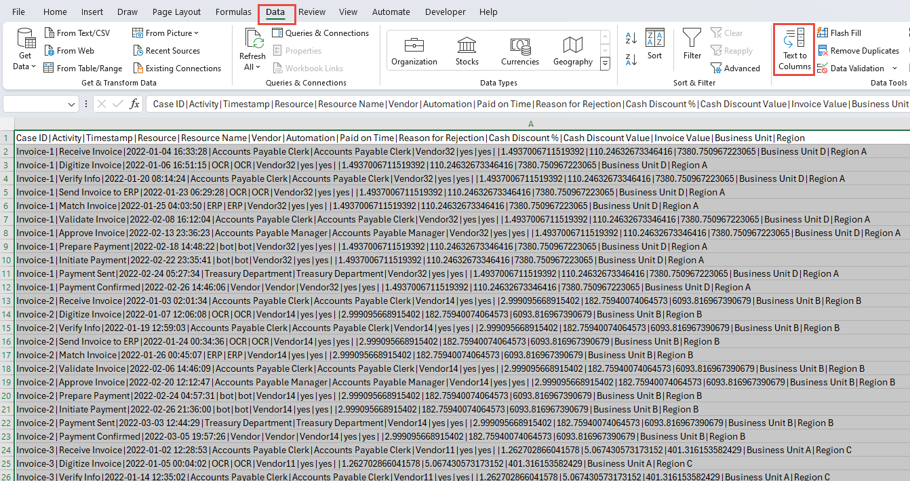Select column A header
910x481 pixels.
click(530, 123)
